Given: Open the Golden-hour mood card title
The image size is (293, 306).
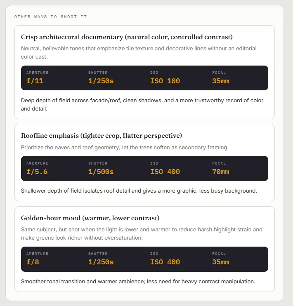Looking at the screenshot, I should point(90,218).
